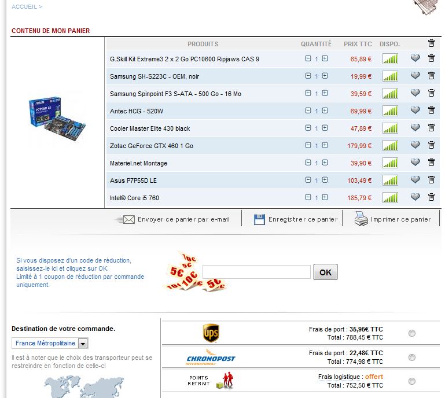The image size is (445, 398).
Task: Open France Métropolitaine destination dropdown
Action: pyautogui.click(x=83, y=344)
